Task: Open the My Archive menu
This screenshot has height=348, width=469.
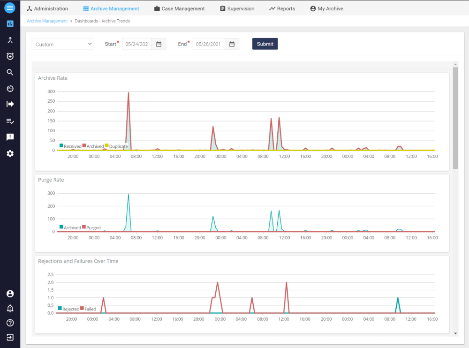Action: pyautogui.click(x=326, y=9)
